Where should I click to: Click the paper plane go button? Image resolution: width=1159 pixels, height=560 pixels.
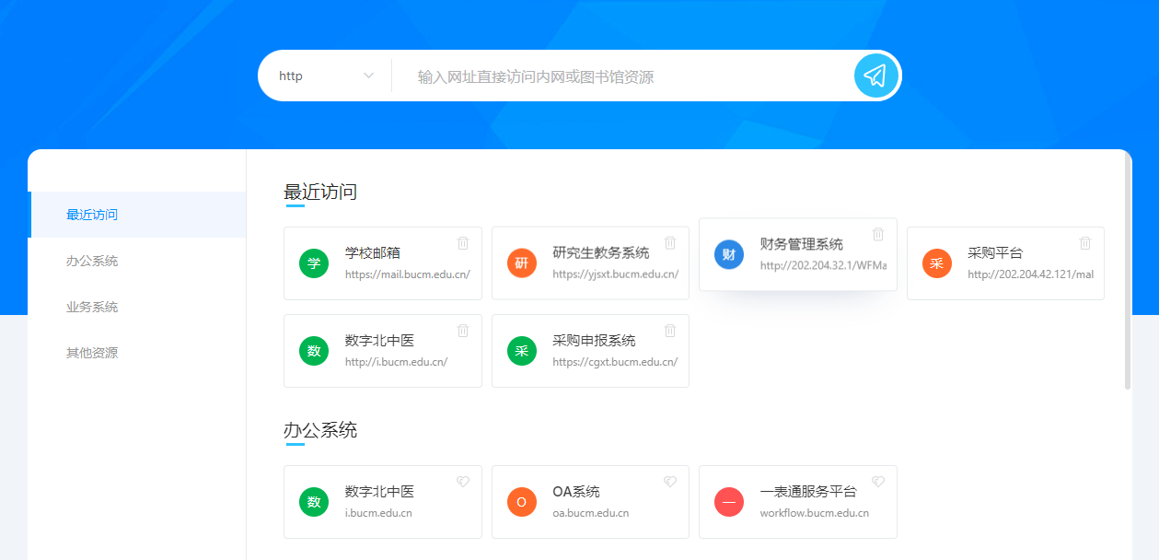tap(875, 76)
